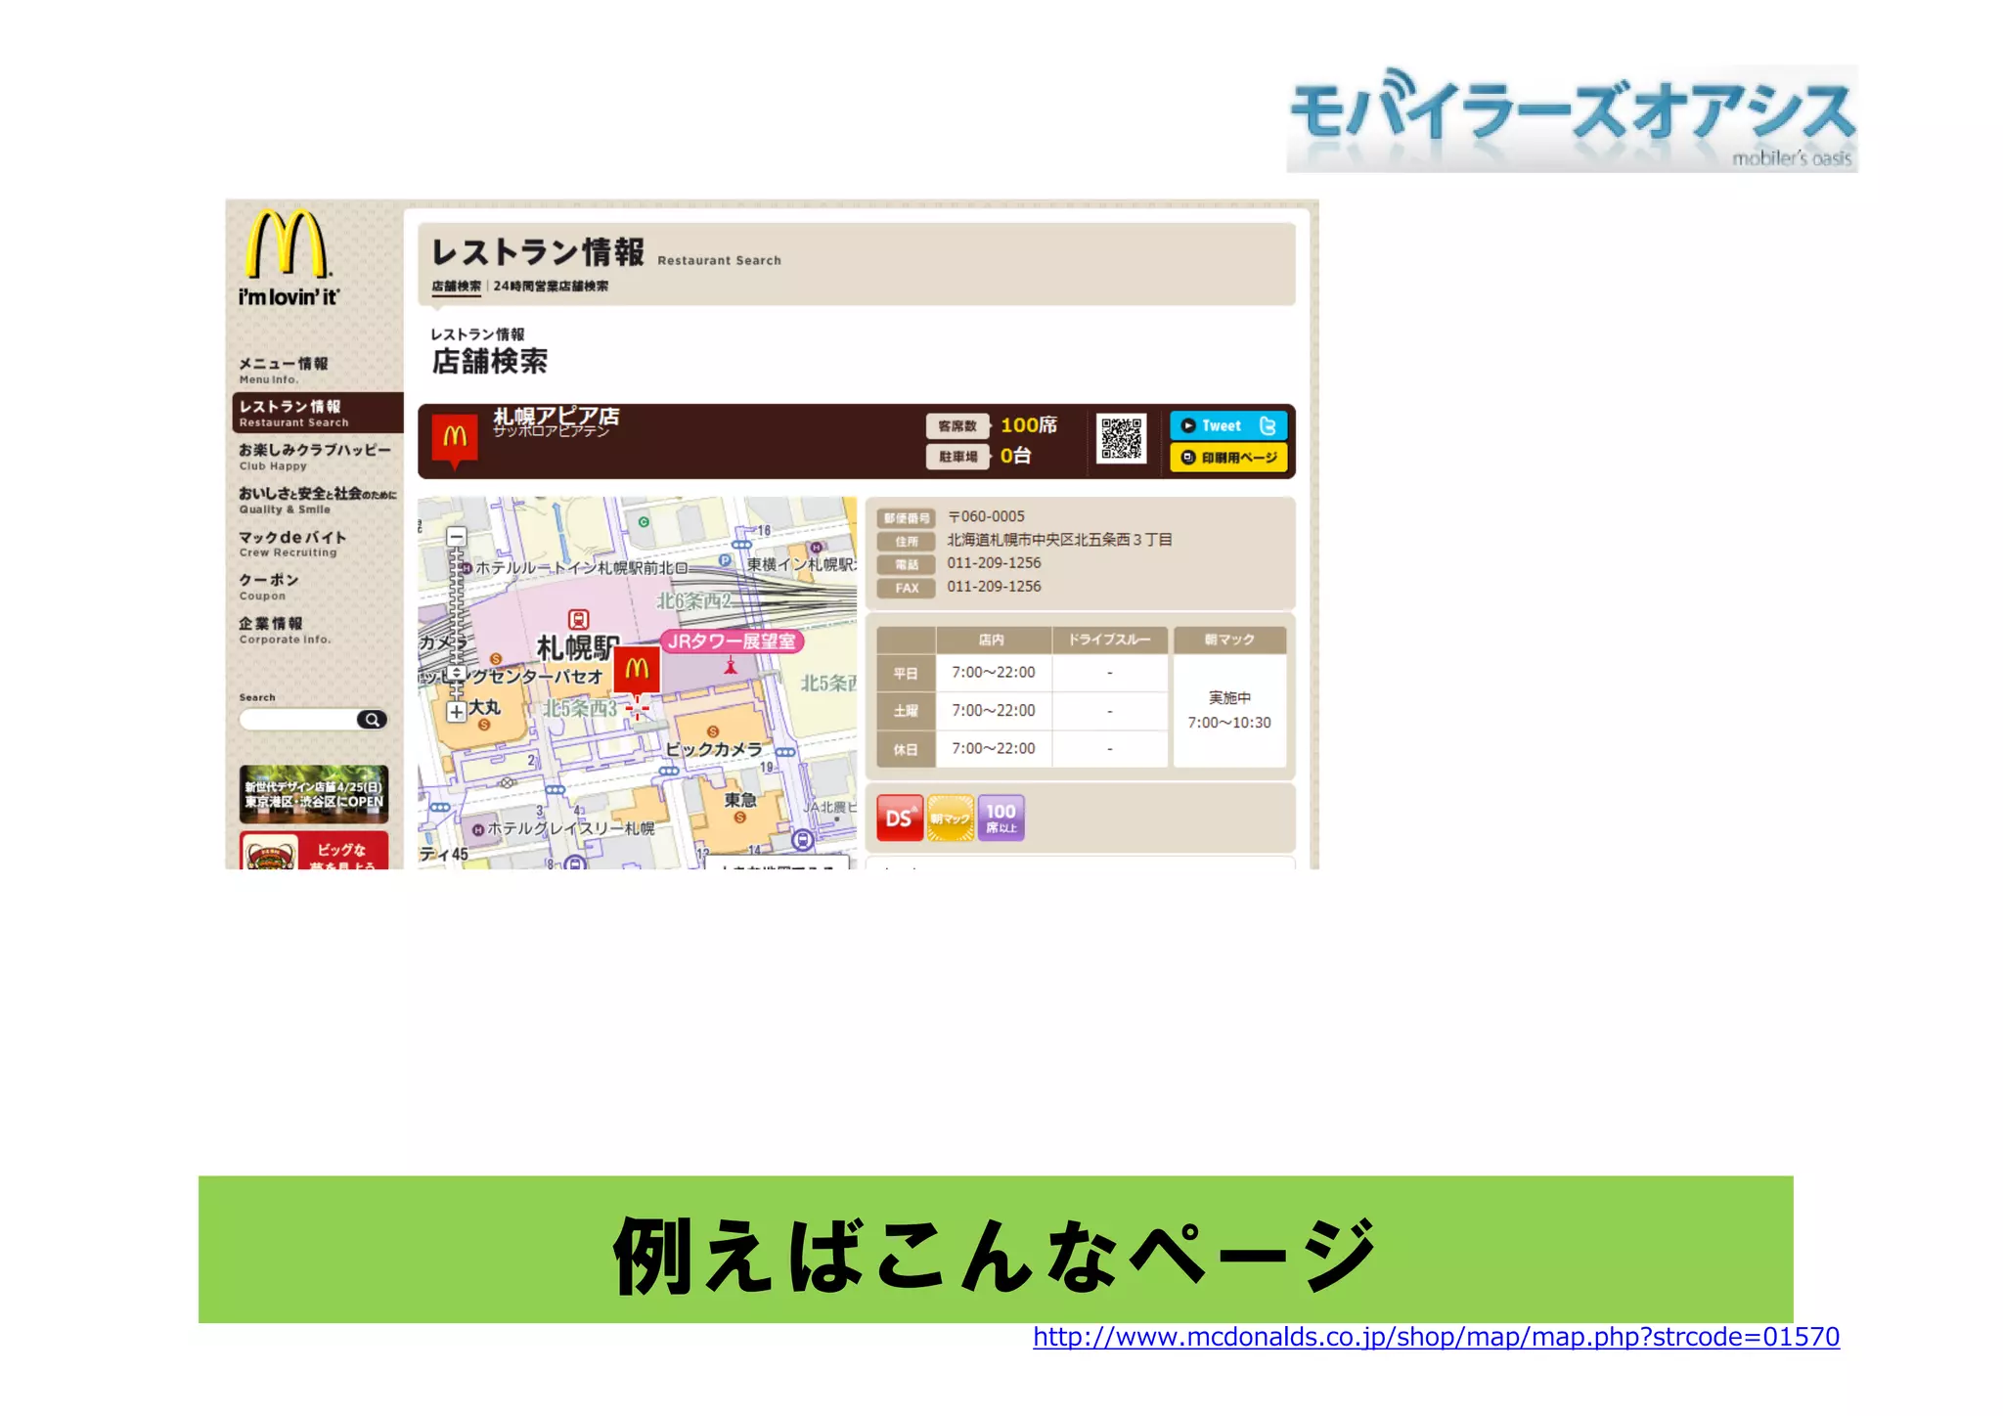Click the Tweet button

point(1227,425)
